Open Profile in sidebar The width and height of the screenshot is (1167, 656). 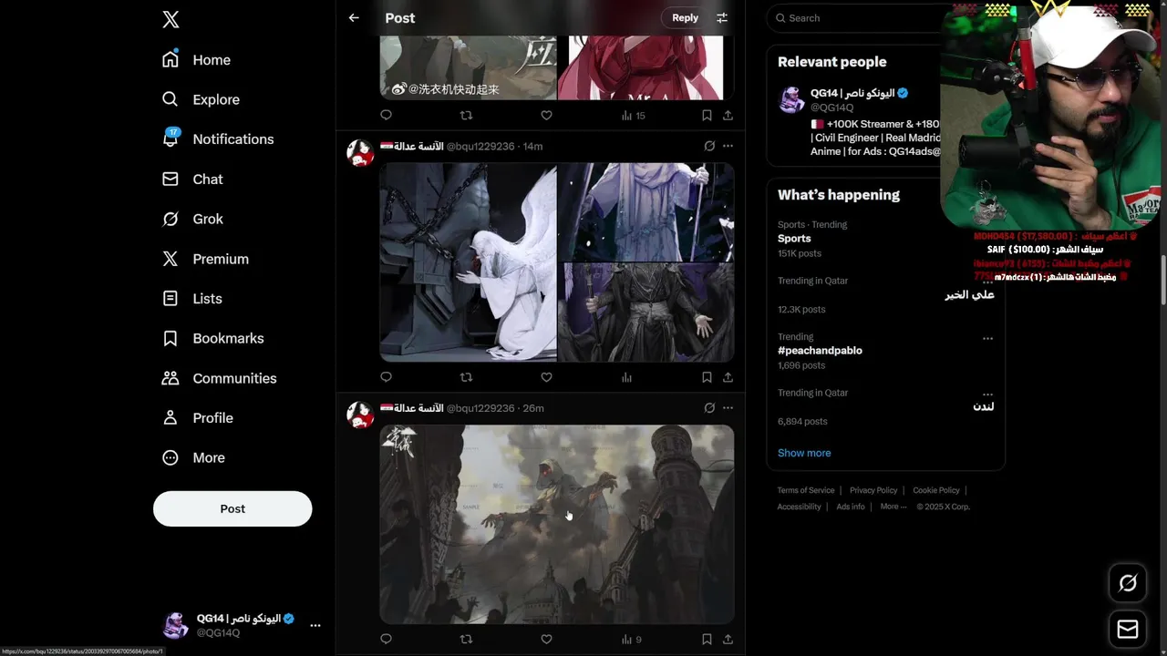pyautogui.click(x=198, y=417)
